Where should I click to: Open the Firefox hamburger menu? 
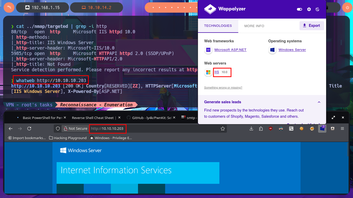(x=342, y=129)
